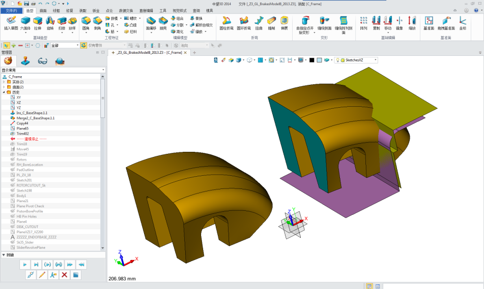Select the 拉伸 (Extrude) tool
The image size is (484, 289).
38,22
